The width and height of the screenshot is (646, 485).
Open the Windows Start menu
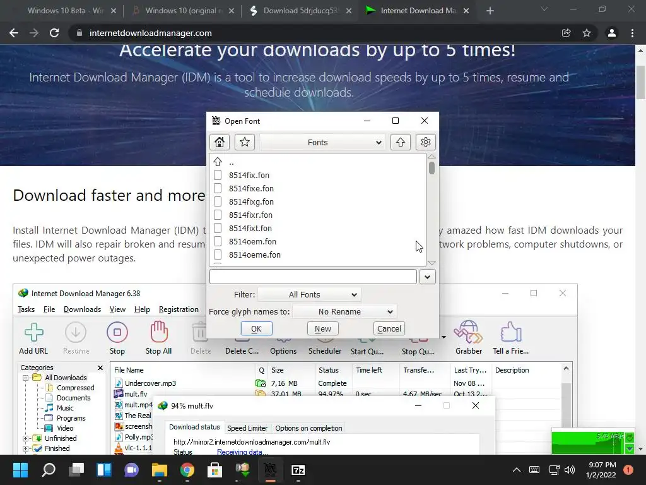click(20, 470)
